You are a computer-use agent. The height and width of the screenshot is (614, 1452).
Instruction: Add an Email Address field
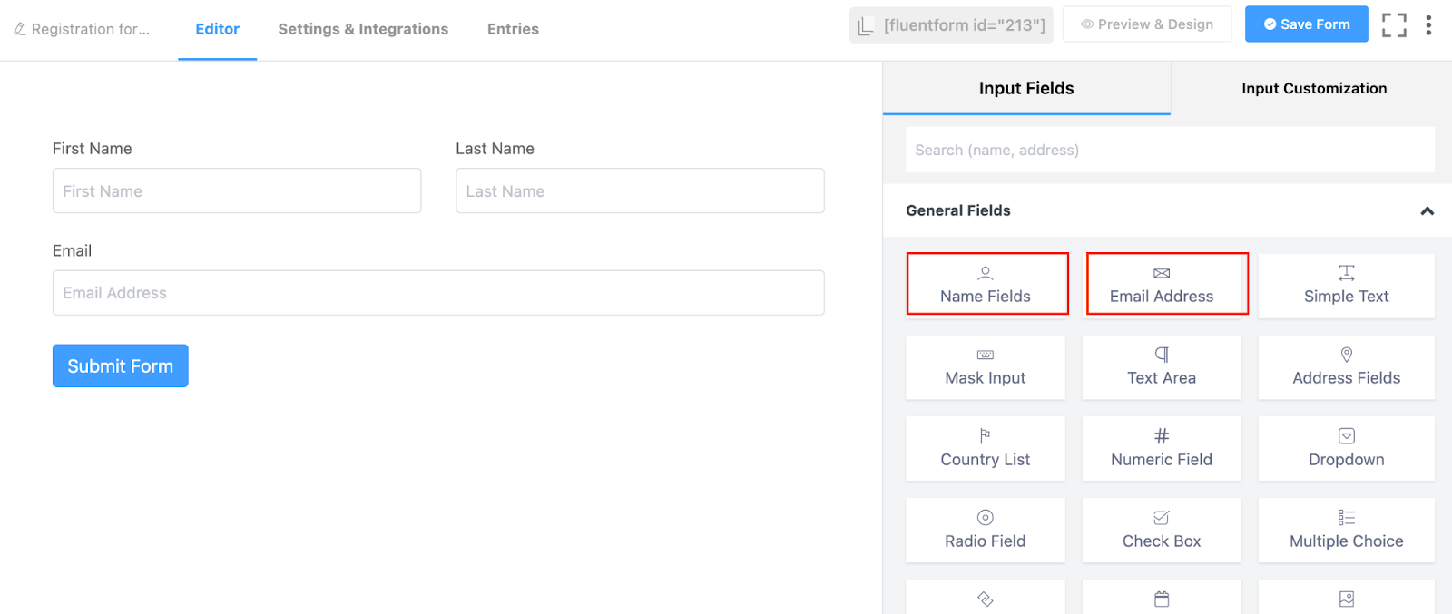[1166, 285]
